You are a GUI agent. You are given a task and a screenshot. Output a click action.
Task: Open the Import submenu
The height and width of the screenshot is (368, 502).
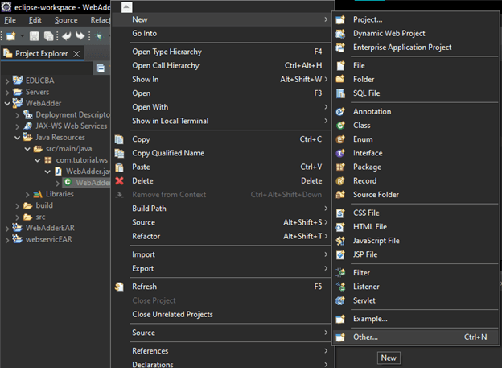222,254
